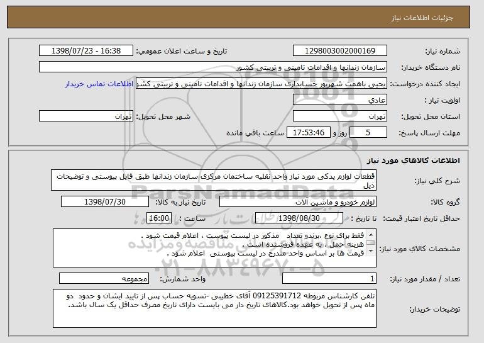Click the unit of measure field مجموعه

104,279
